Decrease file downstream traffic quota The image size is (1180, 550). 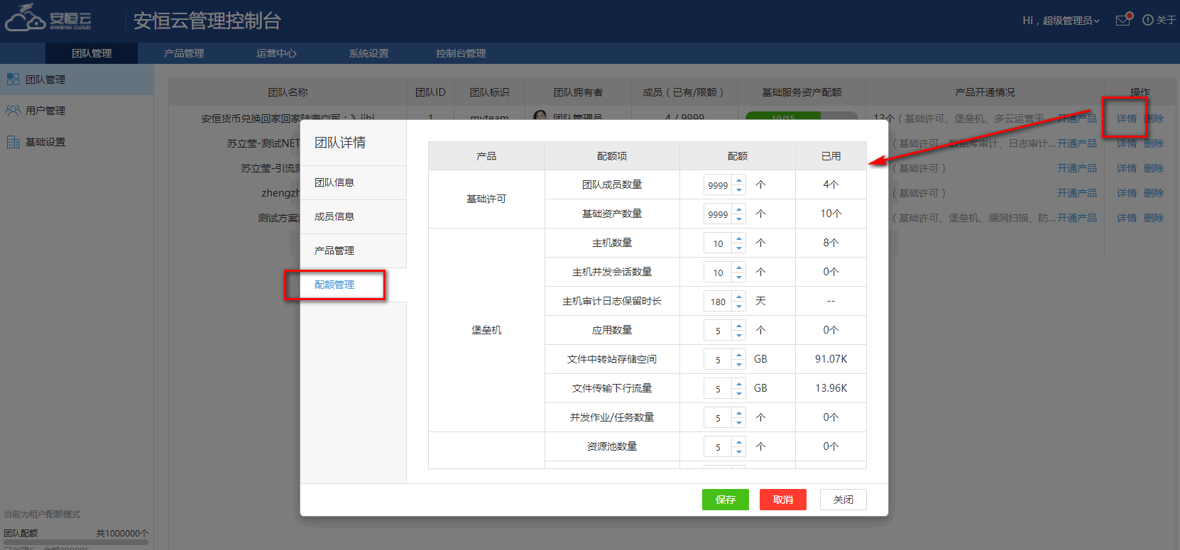pos(739,393)
